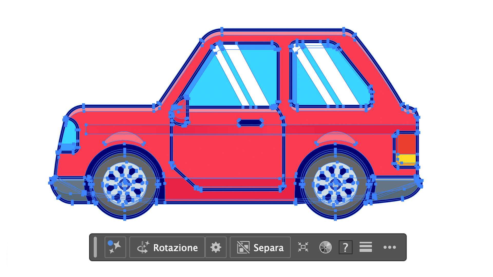Select the side mirror on the door
Image resolution: width=493 pixels, height=277 pixels.
180,112
